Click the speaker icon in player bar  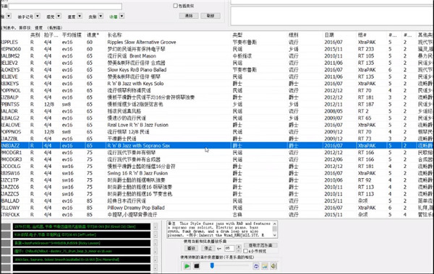(x=273, y=266)
